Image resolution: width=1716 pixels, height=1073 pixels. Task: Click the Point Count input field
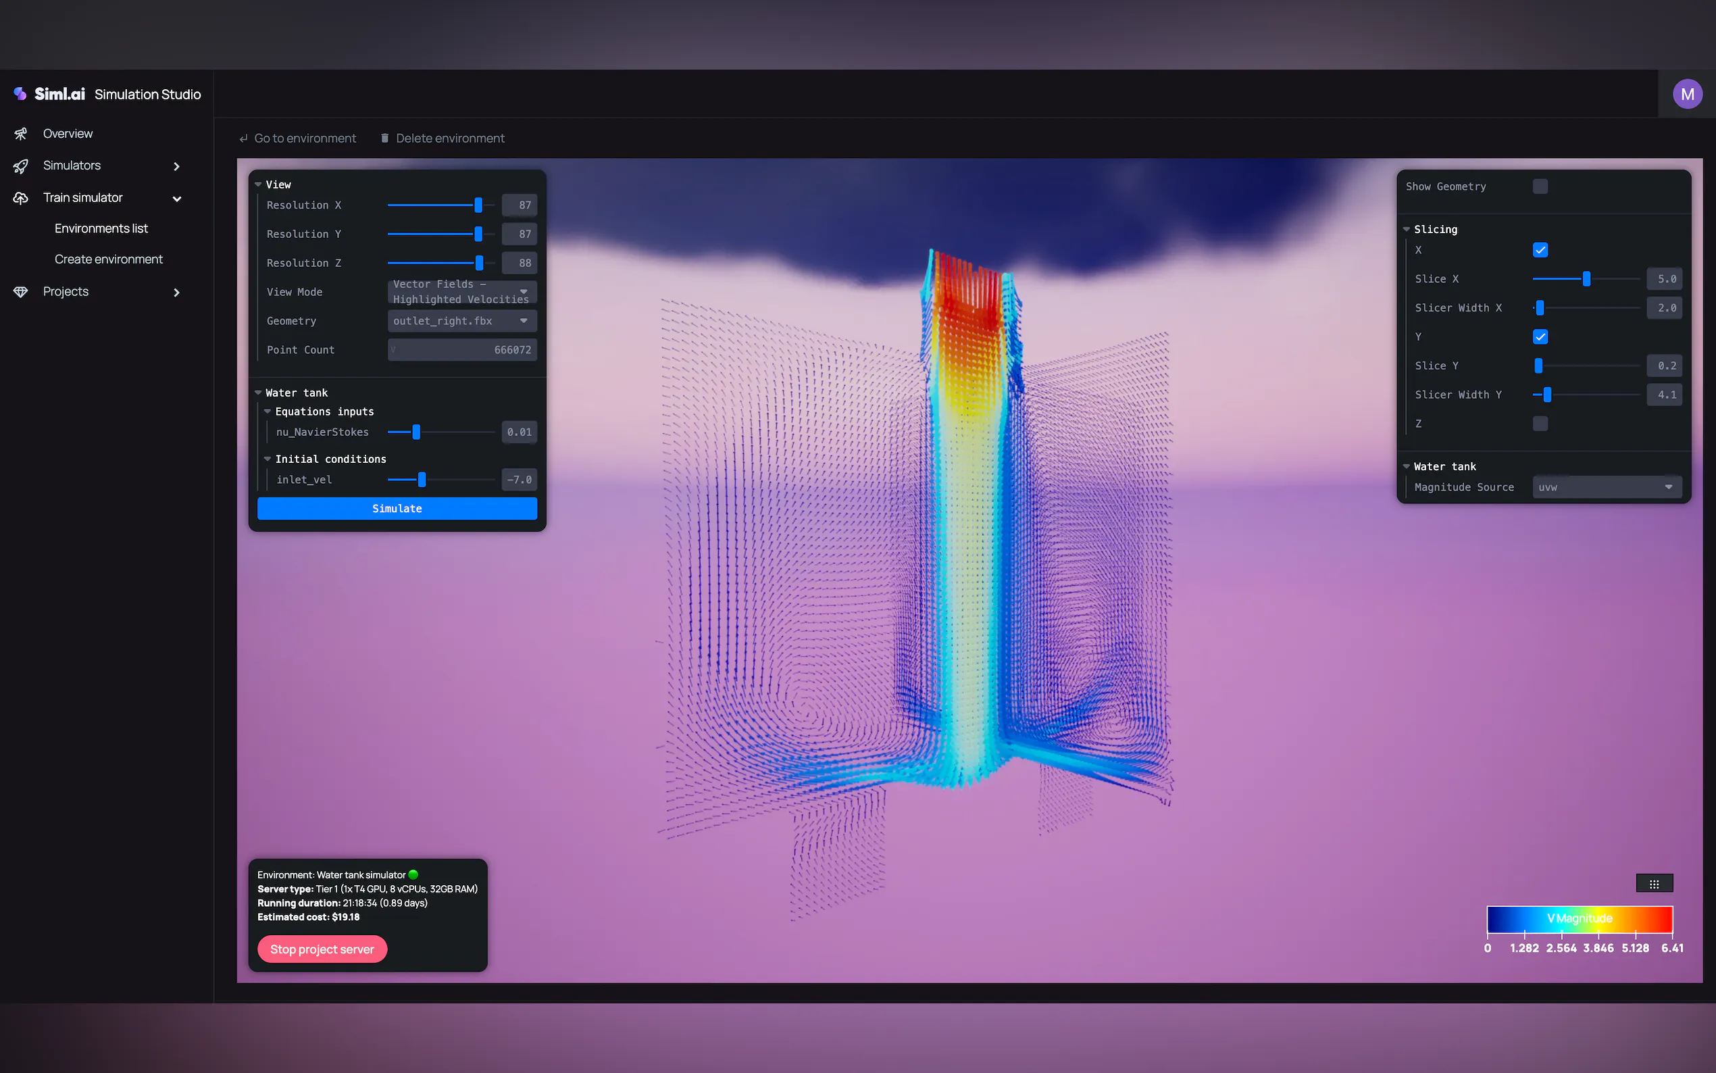[x=462, y=350]
